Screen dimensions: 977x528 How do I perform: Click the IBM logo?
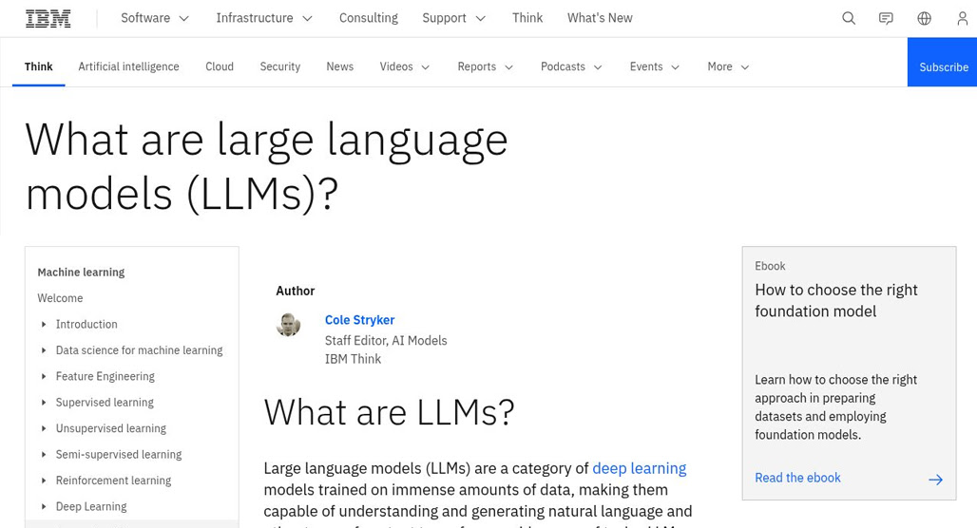coord(48,19)
